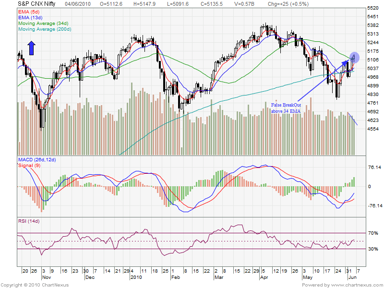Select the blue circle highlight on latest candle
384x288 pixels.
[355, 57]
